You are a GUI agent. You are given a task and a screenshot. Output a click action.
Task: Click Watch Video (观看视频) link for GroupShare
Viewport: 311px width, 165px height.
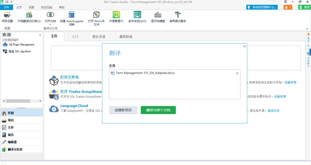click(x=280, y=97)
